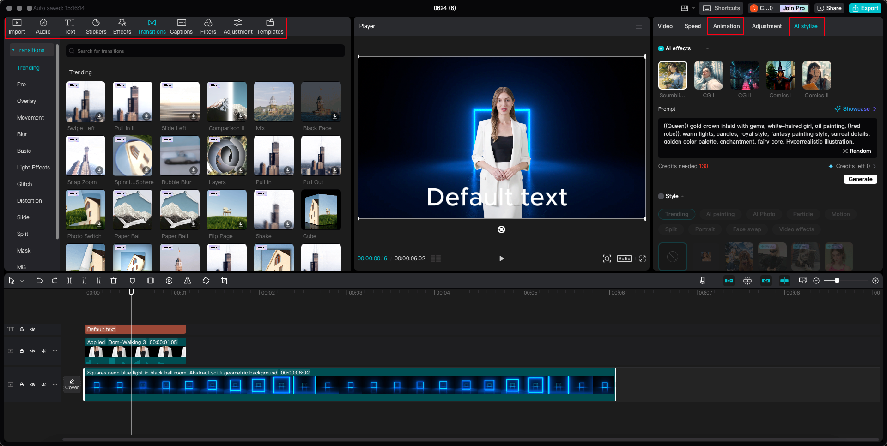Click the undo arrow in timeline toolbar
The image size is (887, 446).
click(40, 281)
